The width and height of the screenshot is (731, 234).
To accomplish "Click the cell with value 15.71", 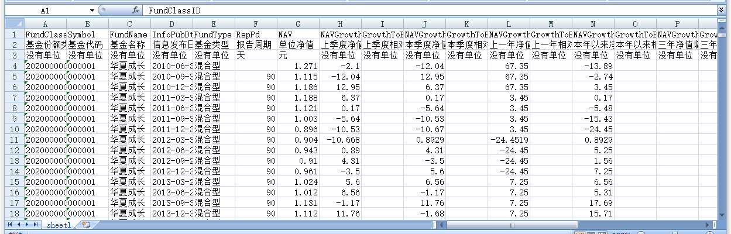I will click(x=593, y=214).
